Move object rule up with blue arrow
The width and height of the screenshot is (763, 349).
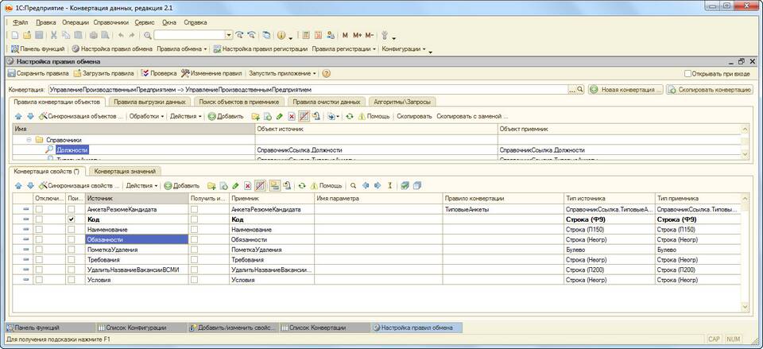tap(18, 117)
